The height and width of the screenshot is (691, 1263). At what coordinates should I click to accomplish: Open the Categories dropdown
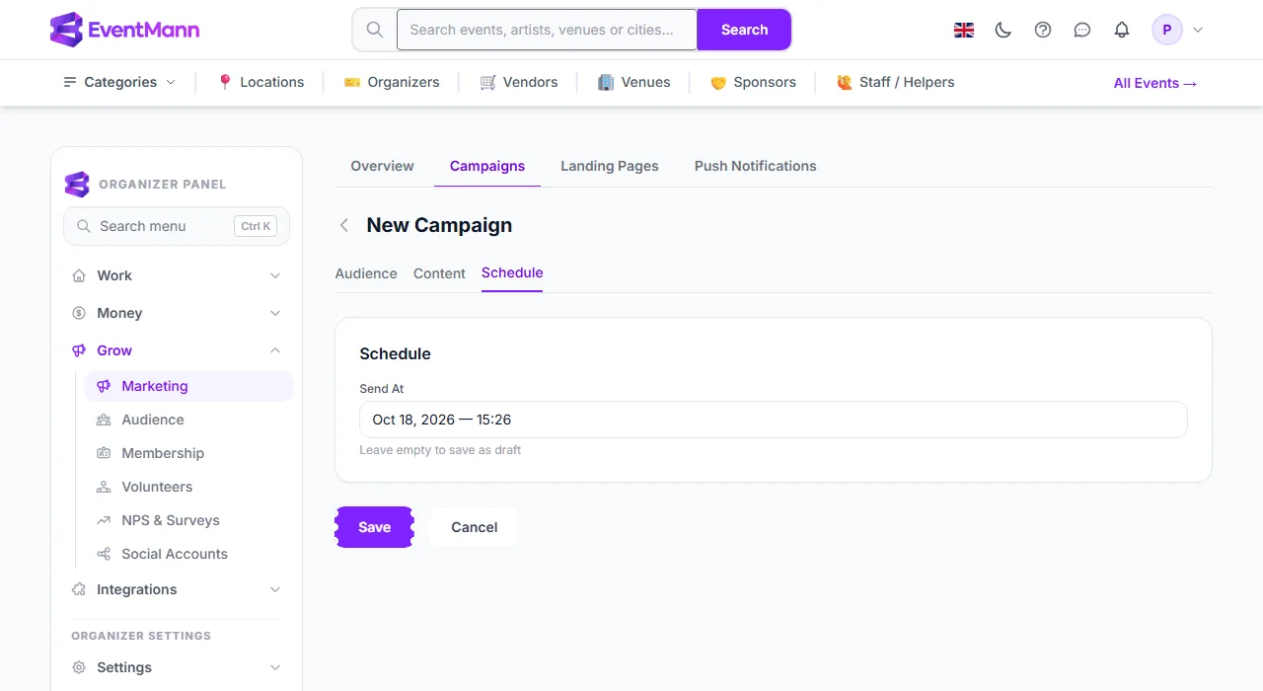click(x=119, y=82)
